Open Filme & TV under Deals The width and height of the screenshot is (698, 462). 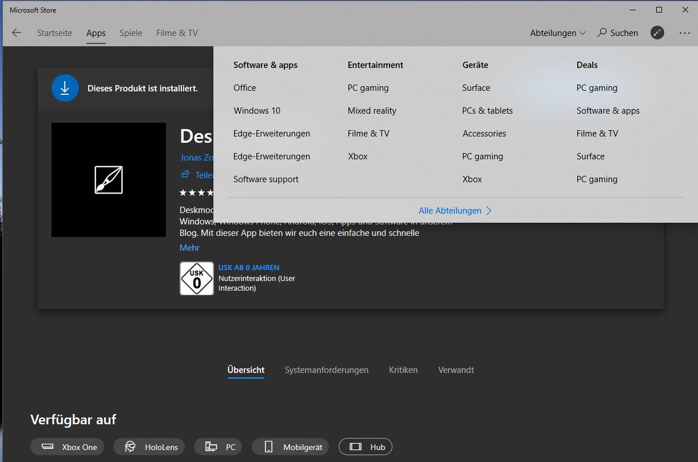coord(597,134)
